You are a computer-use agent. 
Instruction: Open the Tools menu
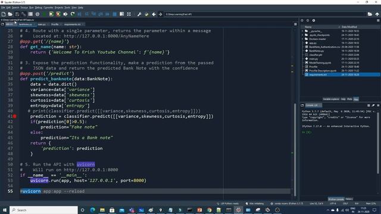pos(67,8)
